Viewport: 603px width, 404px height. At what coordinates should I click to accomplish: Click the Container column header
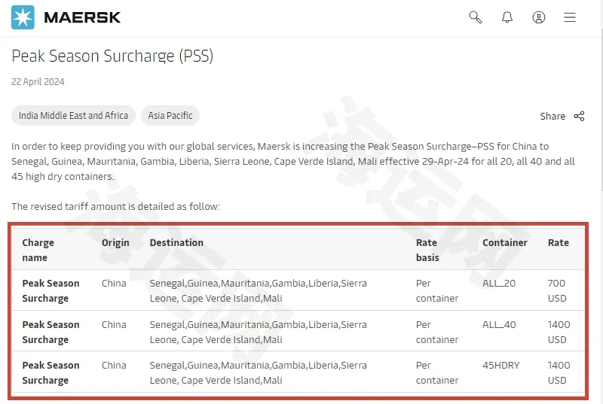pyautogui.click(x=504, y=242)
